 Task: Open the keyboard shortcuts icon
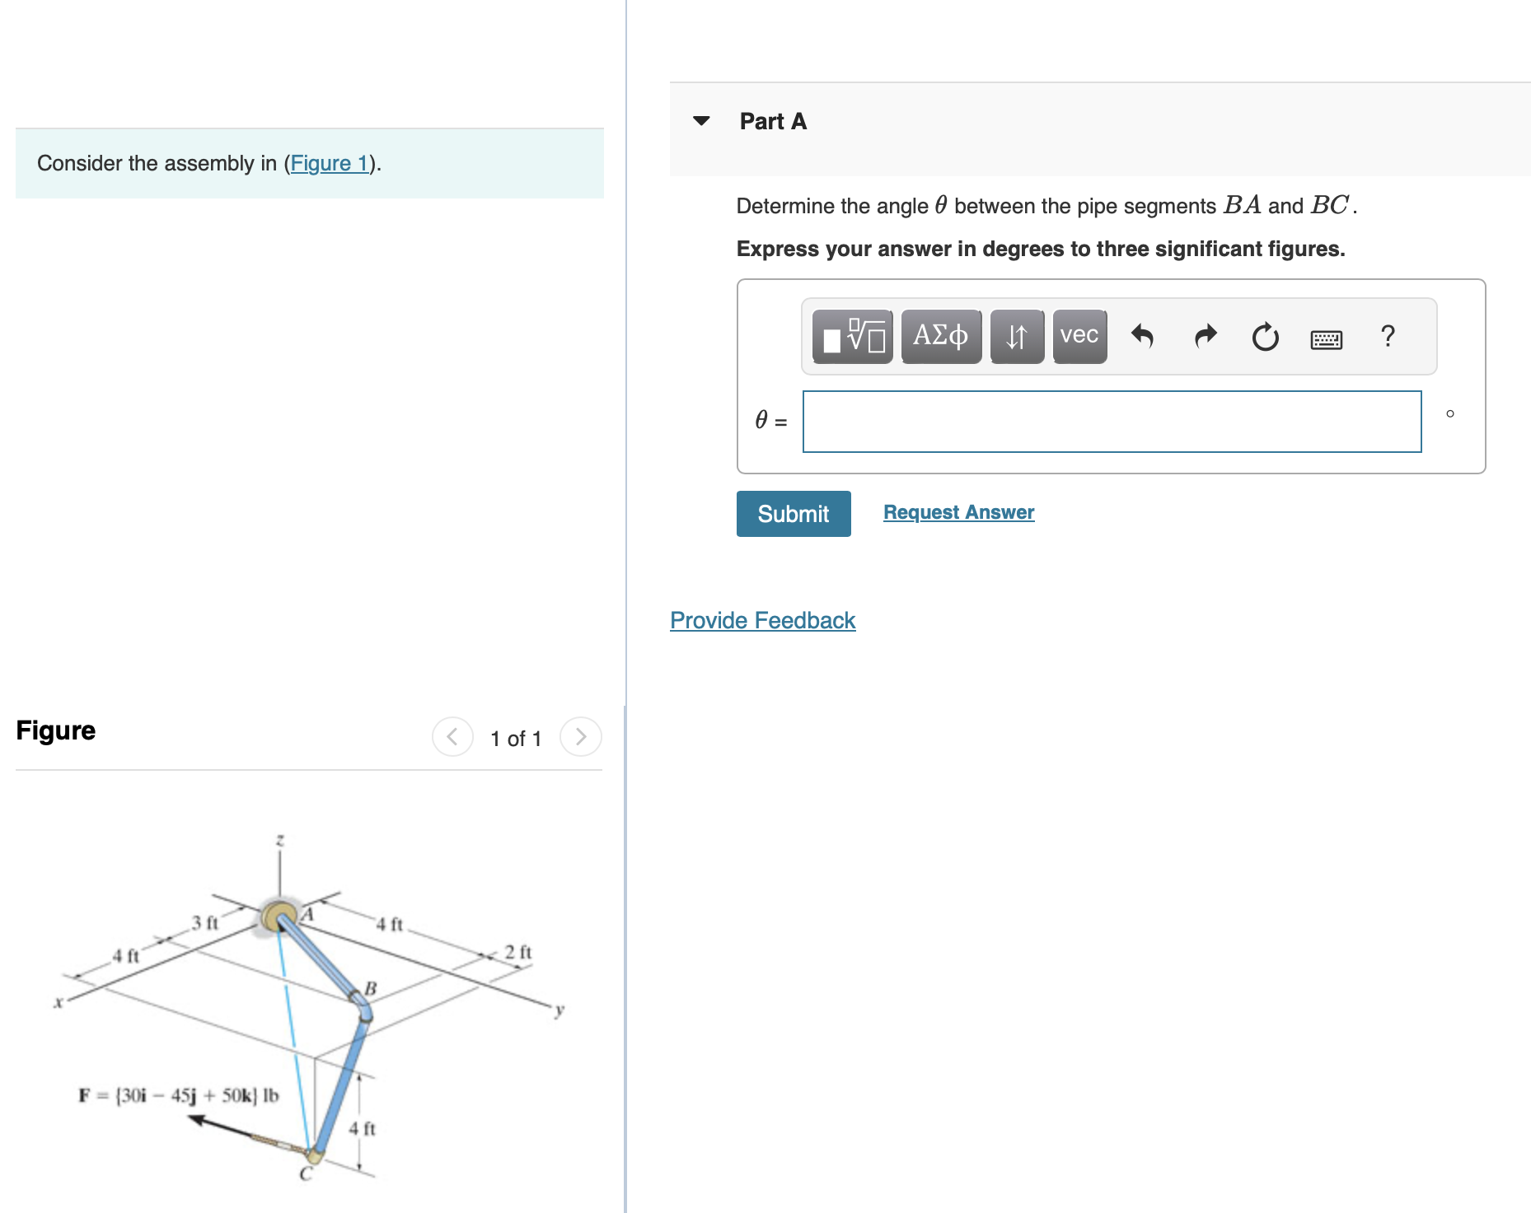point(1327,338)
